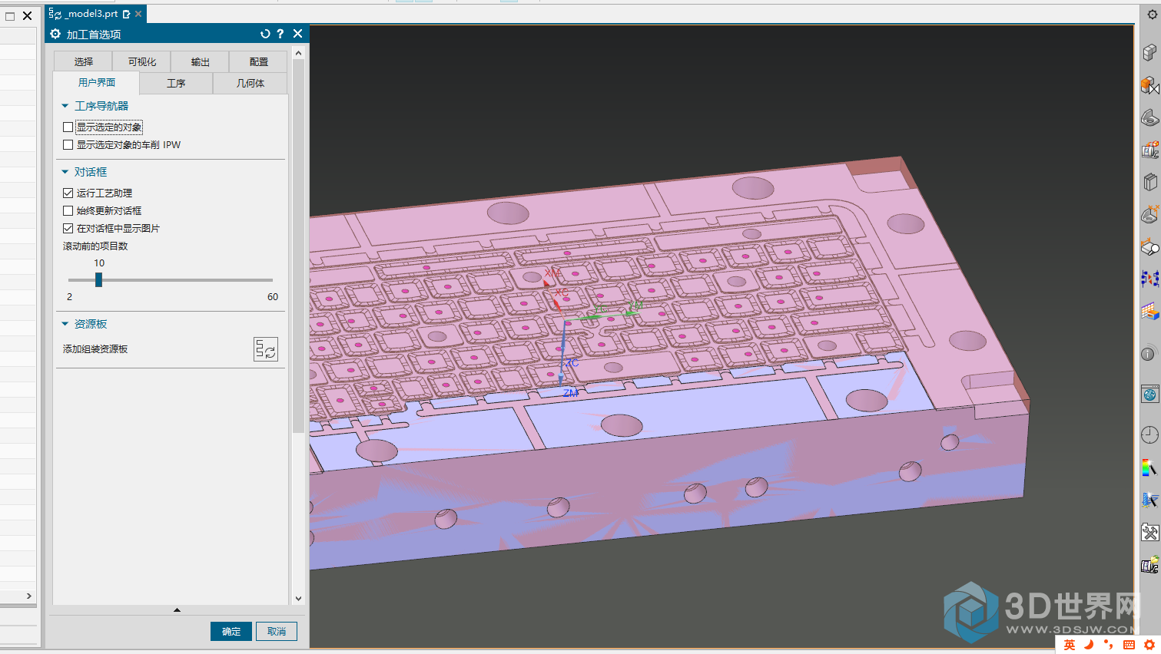Screen dimensions: 1161x654
Task: Open measurement navigator icon with magnifier
Action: pos(1149,246)
